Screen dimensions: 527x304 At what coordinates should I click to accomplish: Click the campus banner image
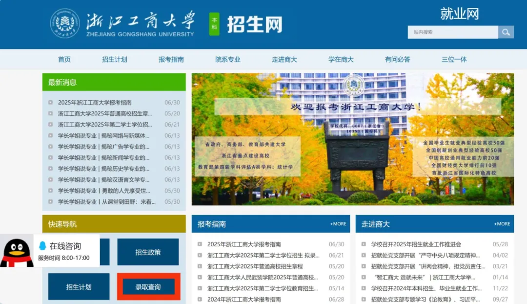[x=353, y=139]
